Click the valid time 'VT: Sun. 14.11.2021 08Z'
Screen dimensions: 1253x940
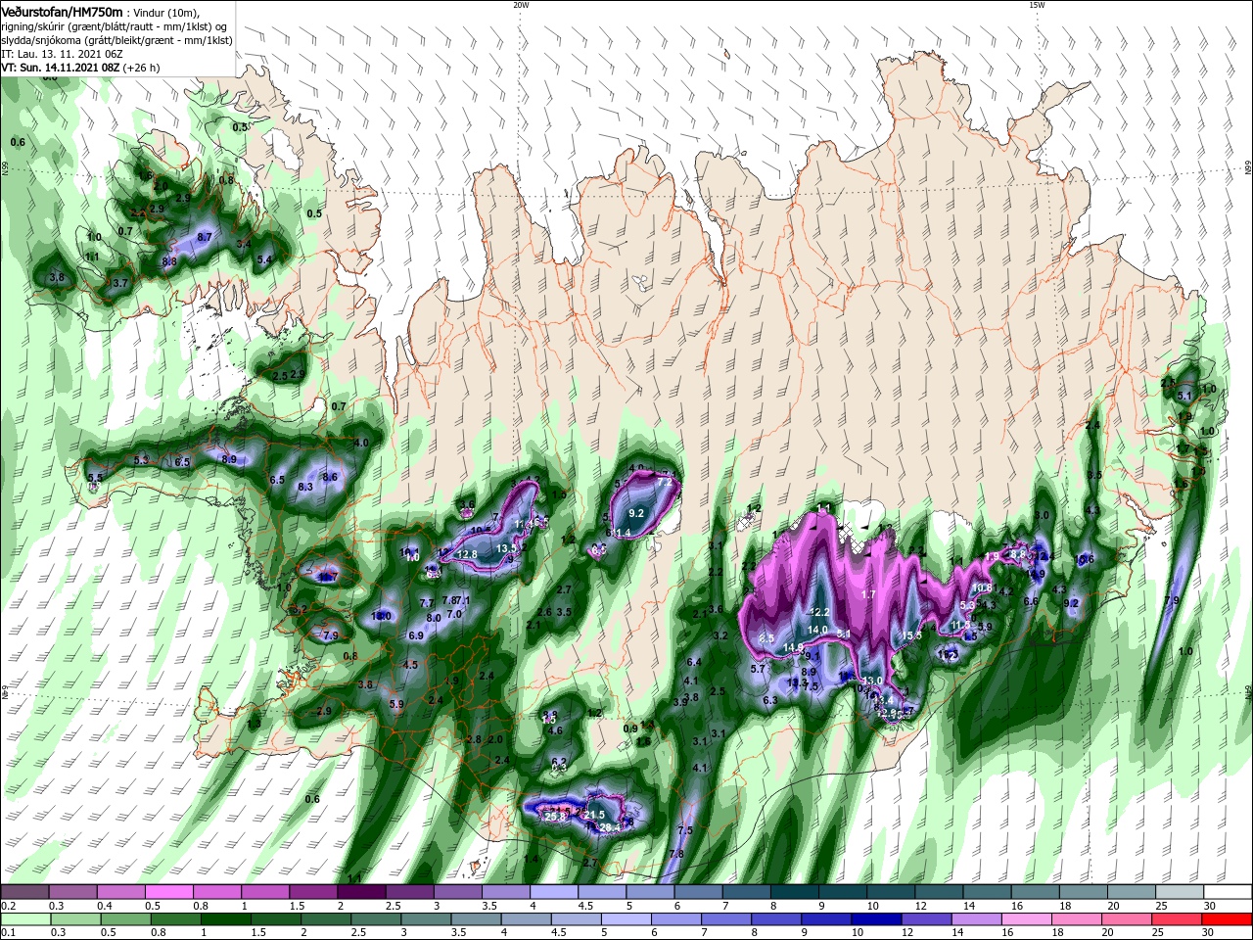pyautogui.click(x=61, y=68)
